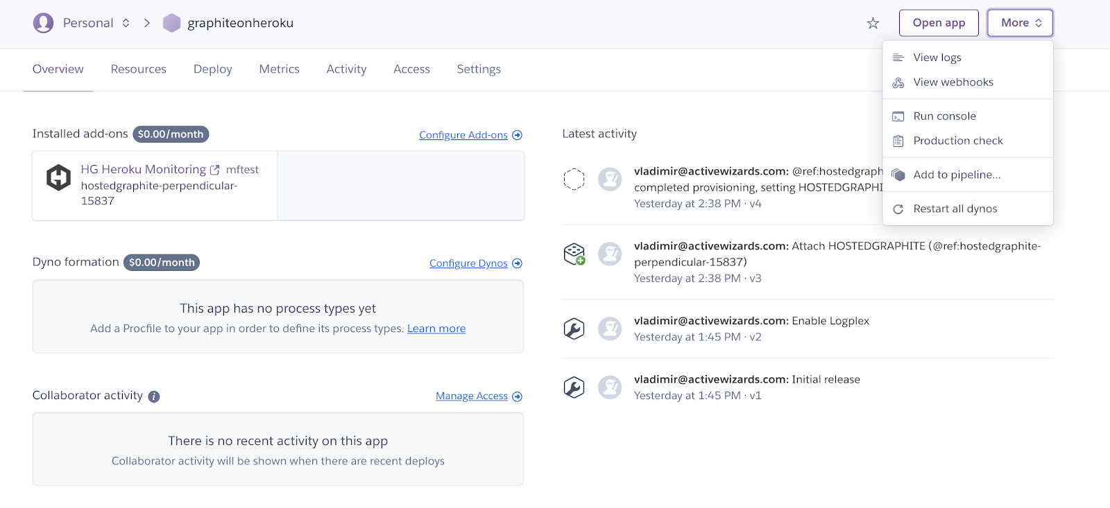Click the user avatar on Enable Logplex activity

click(610, 329)
